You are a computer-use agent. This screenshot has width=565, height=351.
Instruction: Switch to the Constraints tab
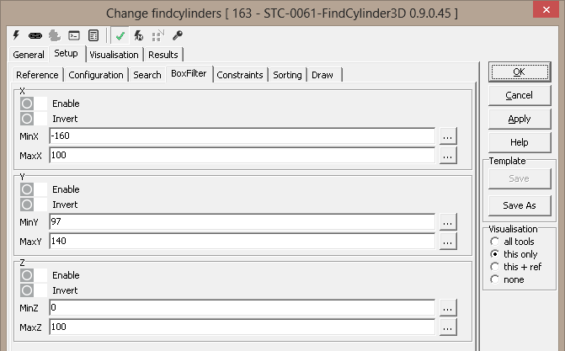(241, 75)
